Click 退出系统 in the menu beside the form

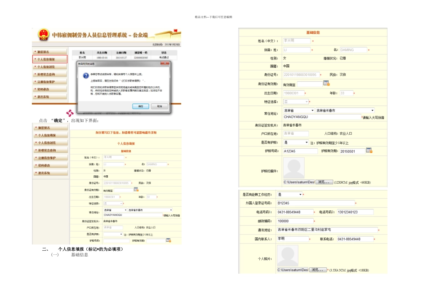click(50, 173)
